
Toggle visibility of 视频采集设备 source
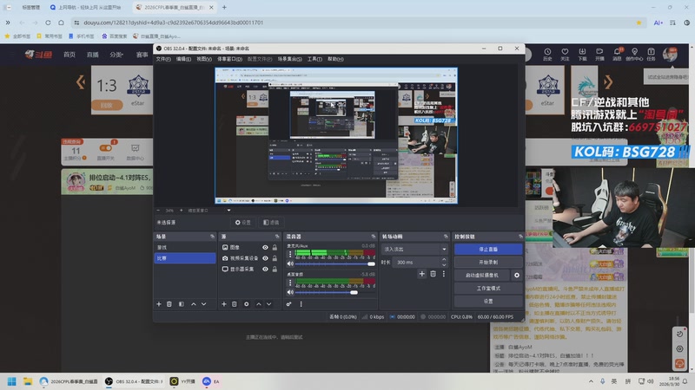point(263,258)
